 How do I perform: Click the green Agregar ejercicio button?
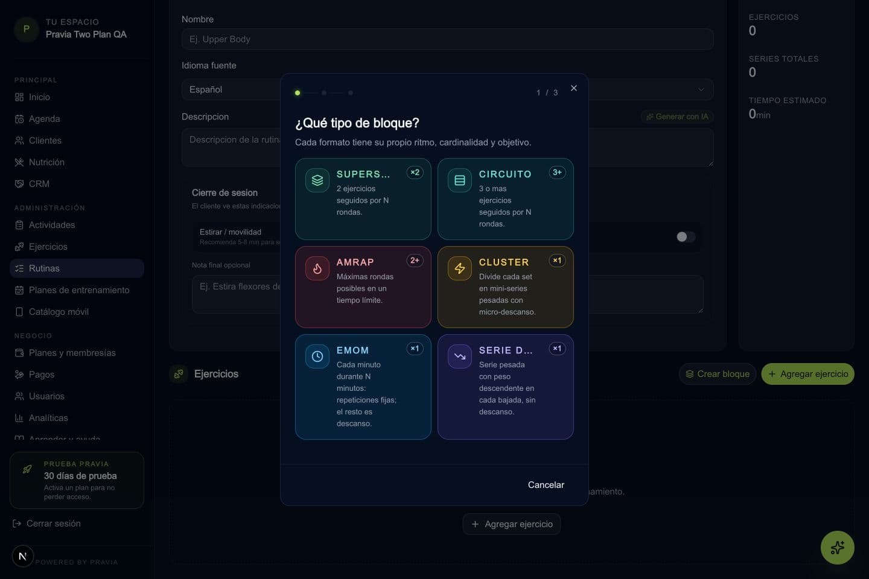(x=807, y=374)
